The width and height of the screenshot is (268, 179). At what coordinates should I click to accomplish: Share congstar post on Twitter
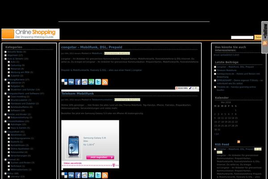click(98, 82)
